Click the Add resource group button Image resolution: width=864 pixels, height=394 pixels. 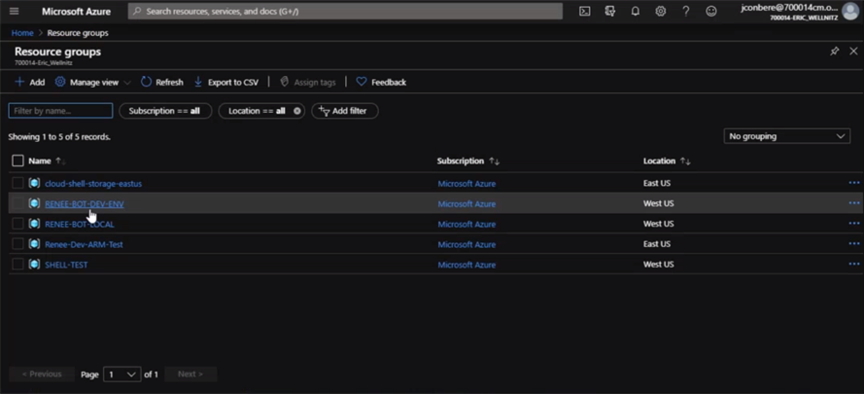click(30, 83)
